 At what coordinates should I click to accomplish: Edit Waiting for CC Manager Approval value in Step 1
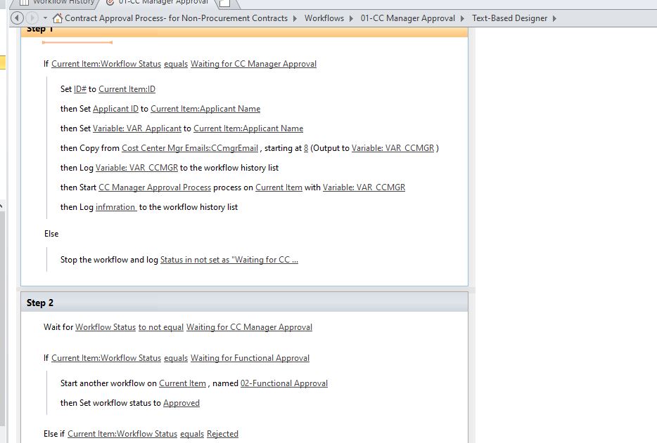pos(253,64)
